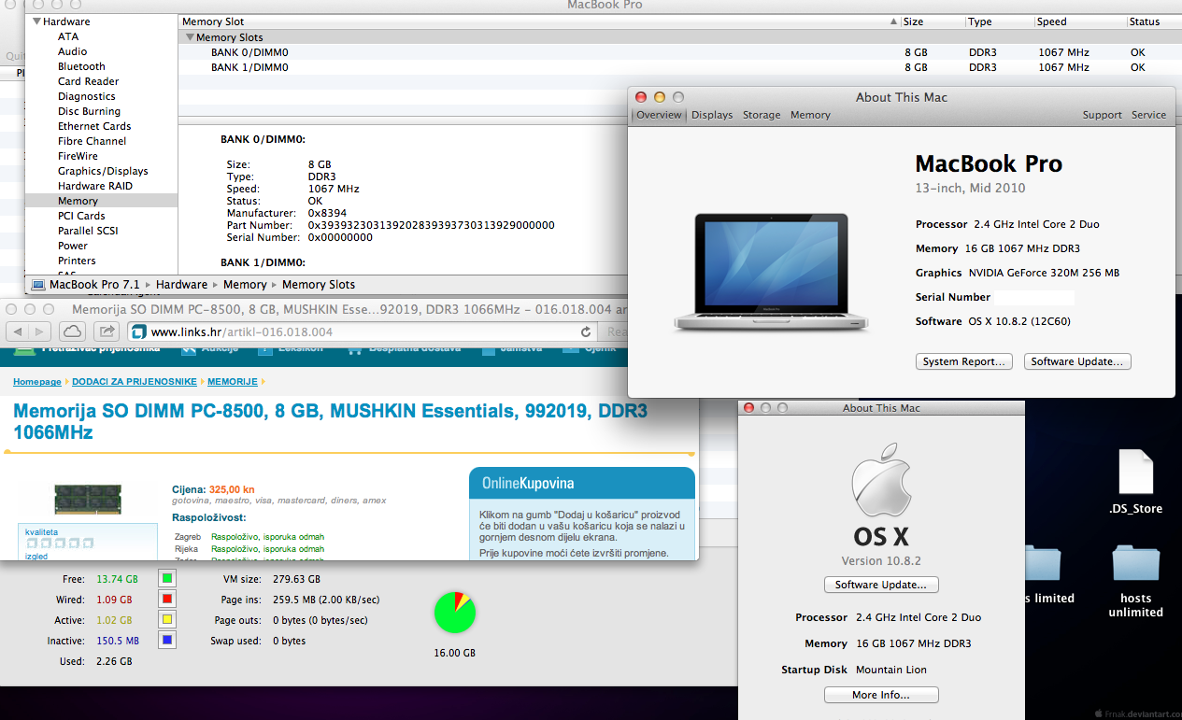
Task: Click the blue Inactive memory color swatch
Action: coord(167,641)
